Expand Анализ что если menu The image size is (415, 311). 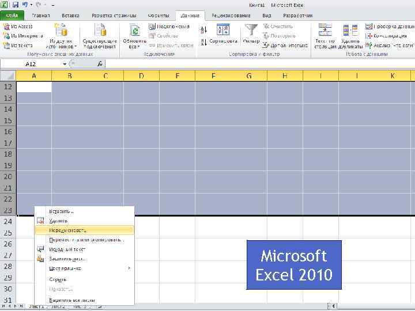click(x=390, y=45)
